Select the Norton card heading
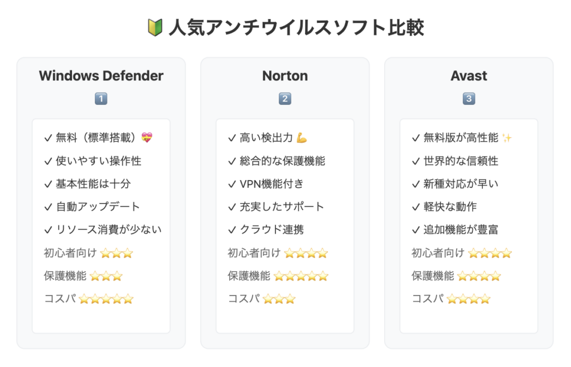Screen dimensions: 571x367 tap(285, 76)
